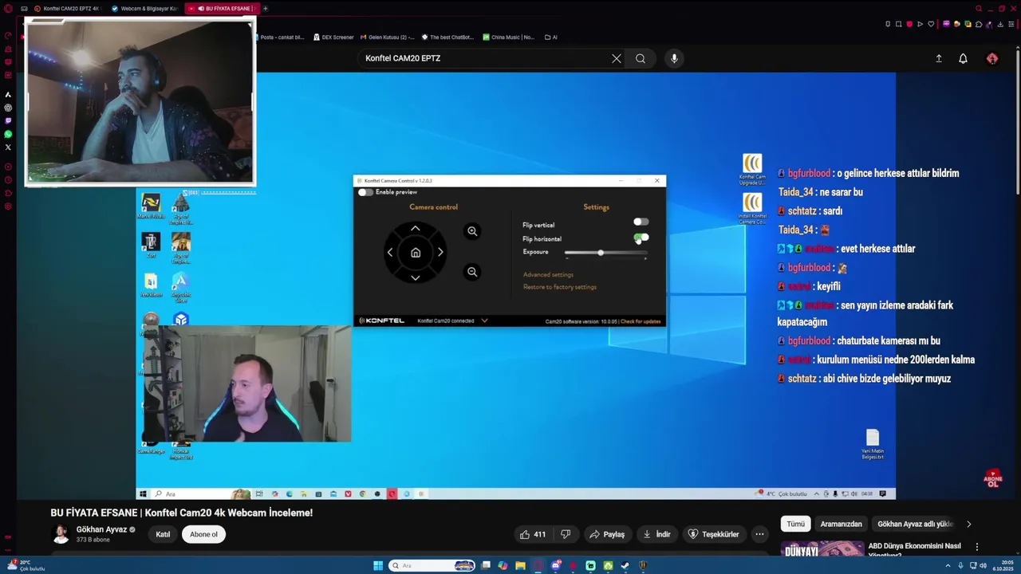1021x574 pixels.
Task: Click the camera tilt down arrow
Action: [x=415, y=277]
